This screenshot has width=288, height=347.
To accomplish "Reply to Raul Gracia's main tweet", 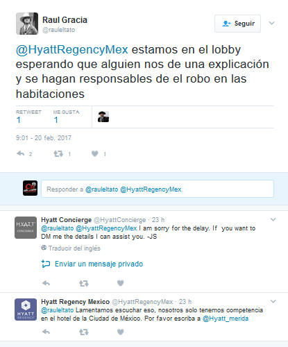I will (21, 153).
